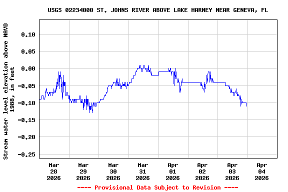Click the y-axis label '0.05'
288x192 pixels.
tap(28, 51)
